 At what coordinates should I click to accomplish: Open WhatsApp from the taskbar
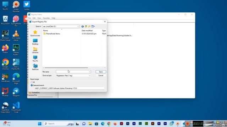(x=172, y=123)
